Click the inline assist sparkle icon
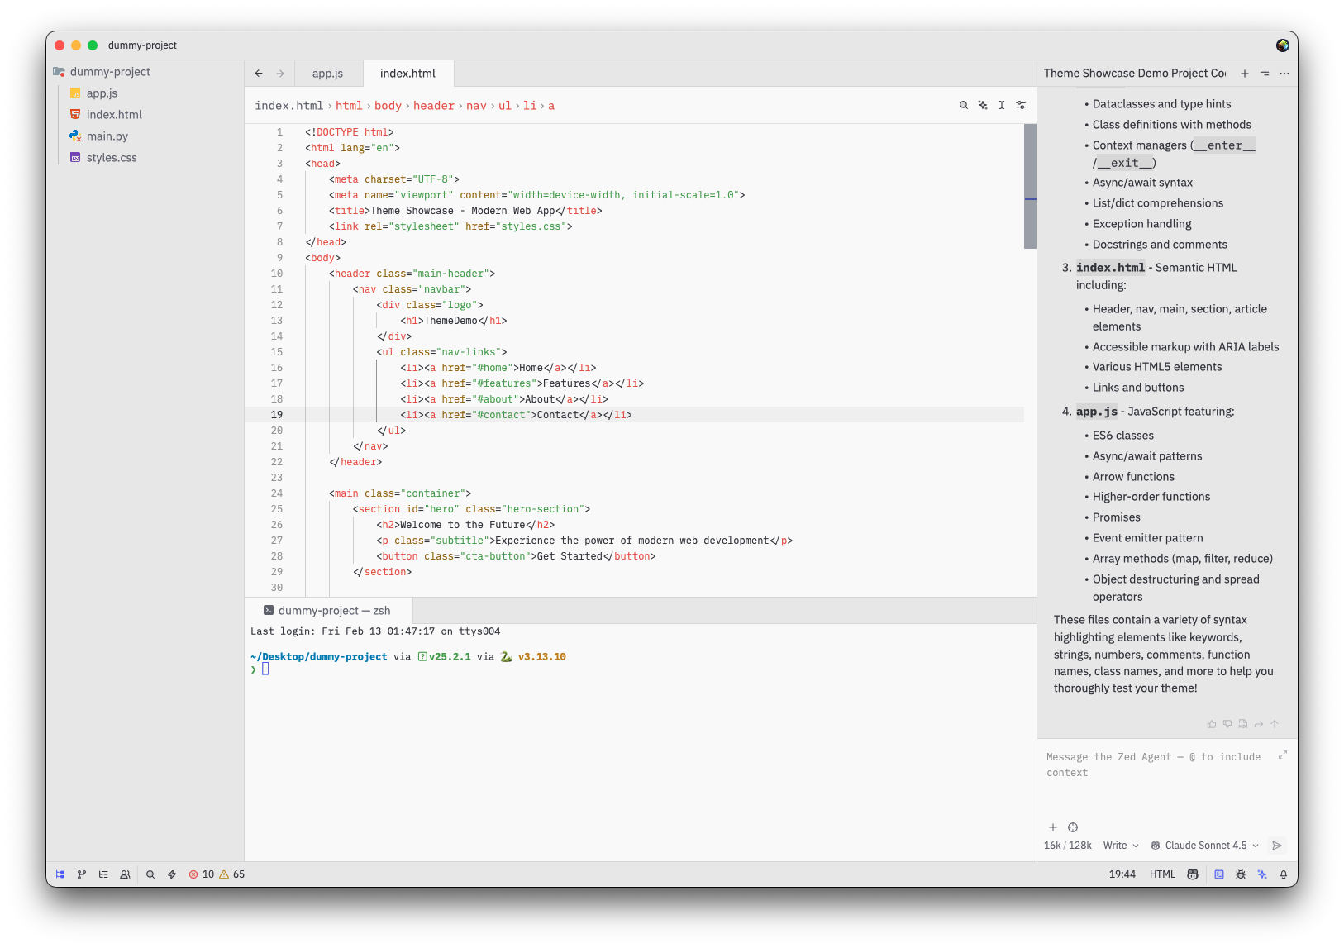Viewport: 1344px width, 948px height. tap(983, 105)
